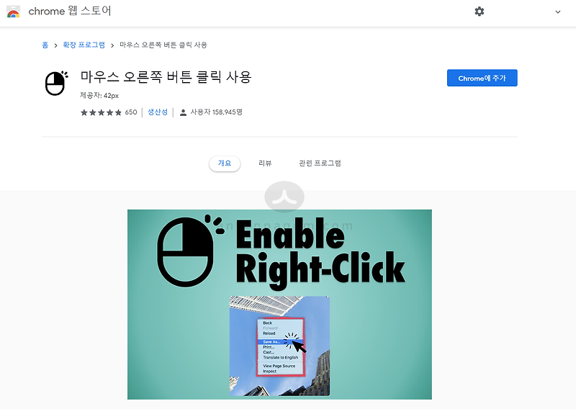Open the 확장 프로그램 breadcrumb link
Image resolution: width=576 pixels, height=409 pixels.
pos(84,45)
